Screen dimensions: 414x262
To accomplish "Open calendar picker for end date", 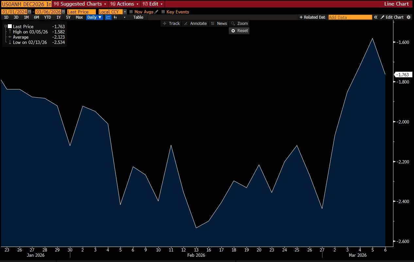I will pos(63,12).
